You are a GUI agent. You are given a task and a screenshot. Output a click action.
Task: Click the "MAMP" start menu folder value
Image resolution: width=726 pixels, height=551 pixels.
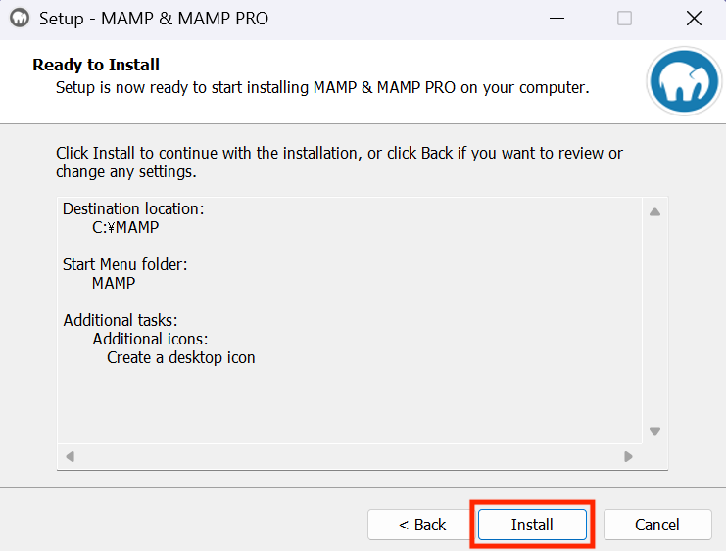114,283
